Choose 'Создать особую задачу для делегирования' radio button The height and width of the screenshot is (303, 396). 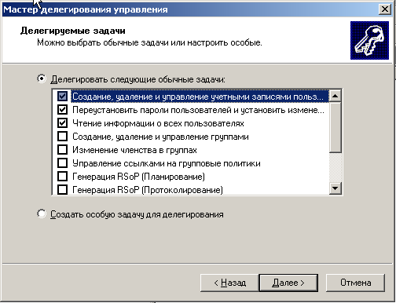point(42,214)
